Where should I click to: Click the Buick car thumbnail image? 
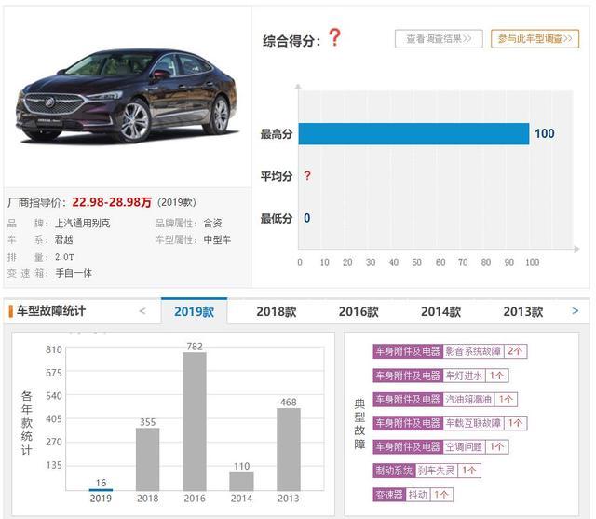tap(128, 95)
